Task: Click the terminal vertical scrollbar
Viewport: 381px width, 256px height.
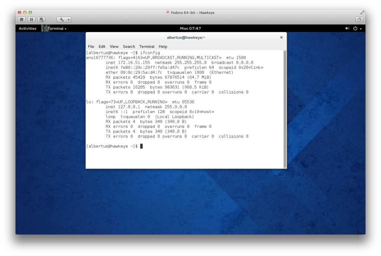Action: pyautogui.click(x=285, y=109)
